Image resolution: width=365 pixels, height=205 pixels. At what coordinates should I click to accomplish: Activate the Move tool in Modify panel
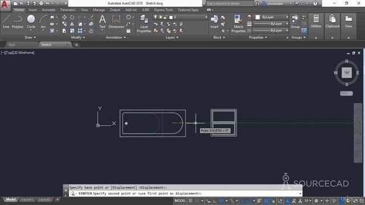coord(64,17)
